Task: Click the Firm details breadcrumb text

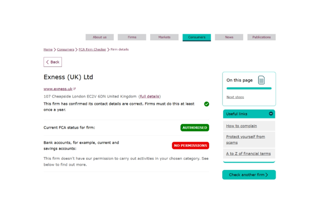Action: [x=119, y=49]
